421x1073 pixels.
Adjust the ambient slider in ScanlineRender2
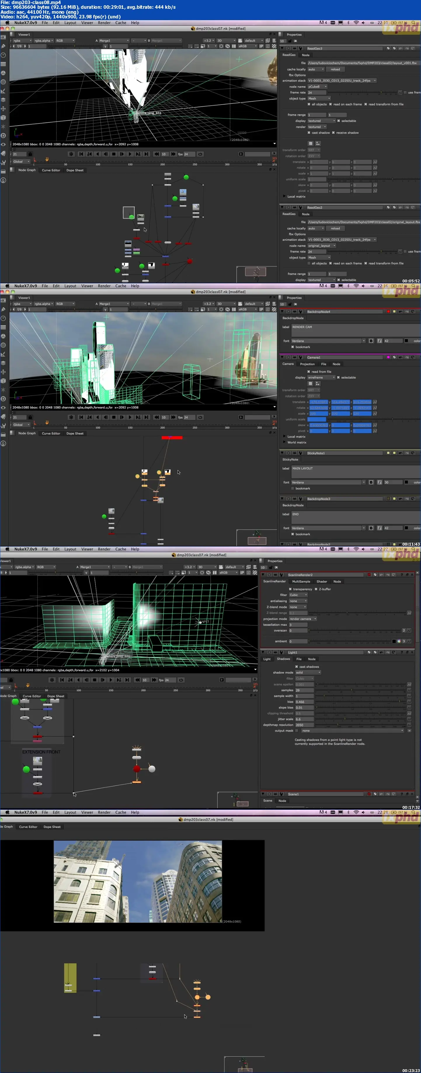click(349, 642)
